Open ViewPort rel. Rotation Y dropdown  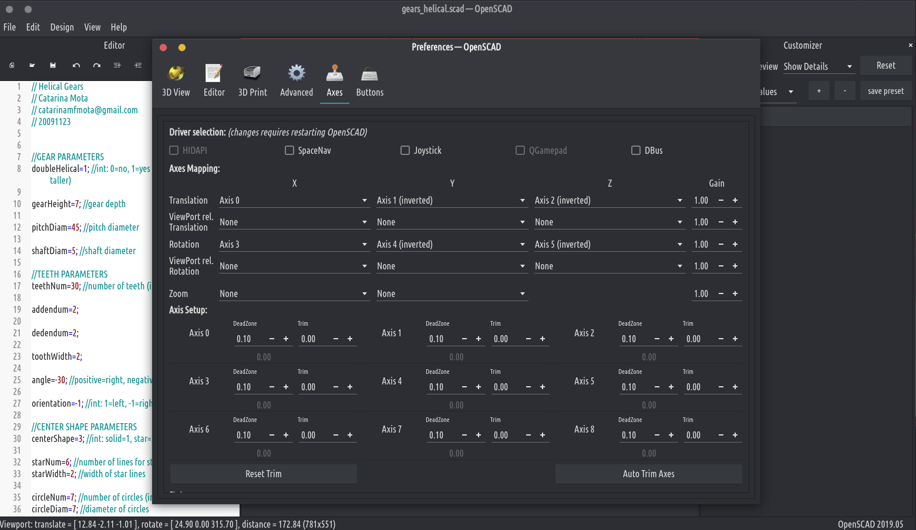point(452,266)
